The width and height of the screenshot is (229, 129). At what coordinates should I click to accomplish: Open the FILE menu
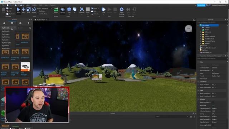(3, 5)
